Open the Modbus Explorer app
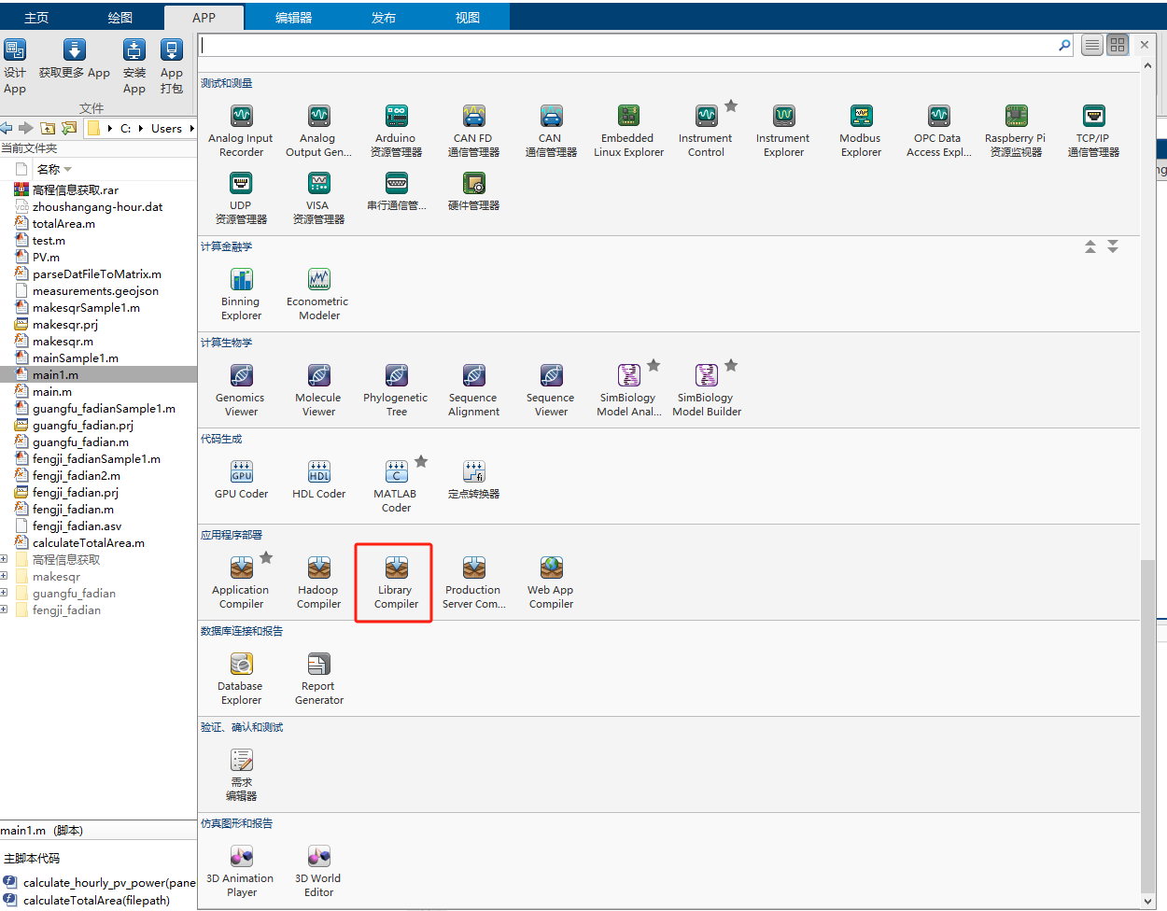 pyautogui.click(x=861, y=131)
